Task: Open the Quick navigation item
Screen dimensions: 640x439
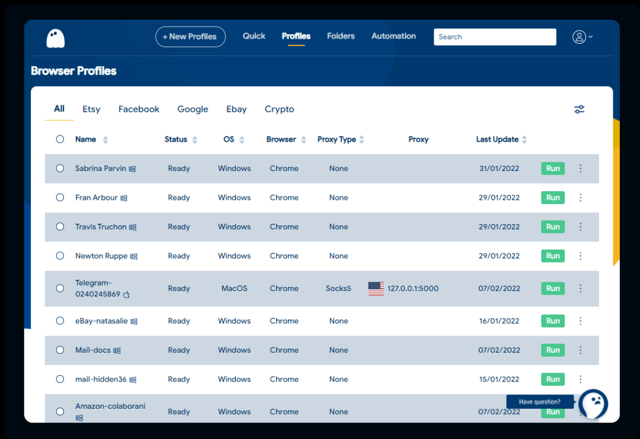Action: [x=254, y=36]
